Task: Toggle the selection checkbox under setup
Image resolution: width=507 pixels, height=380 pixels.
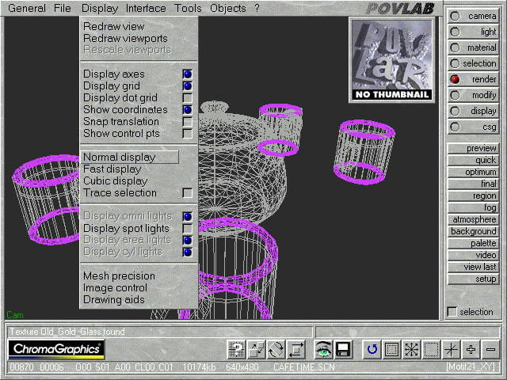Action: [452, 312]
